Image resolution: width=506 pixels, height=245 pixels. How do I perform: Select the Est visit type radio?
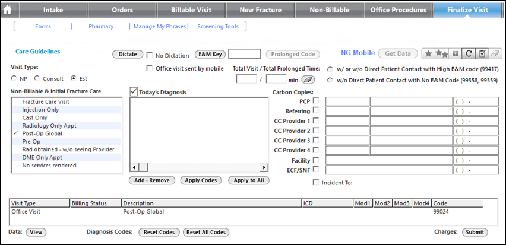73,78
